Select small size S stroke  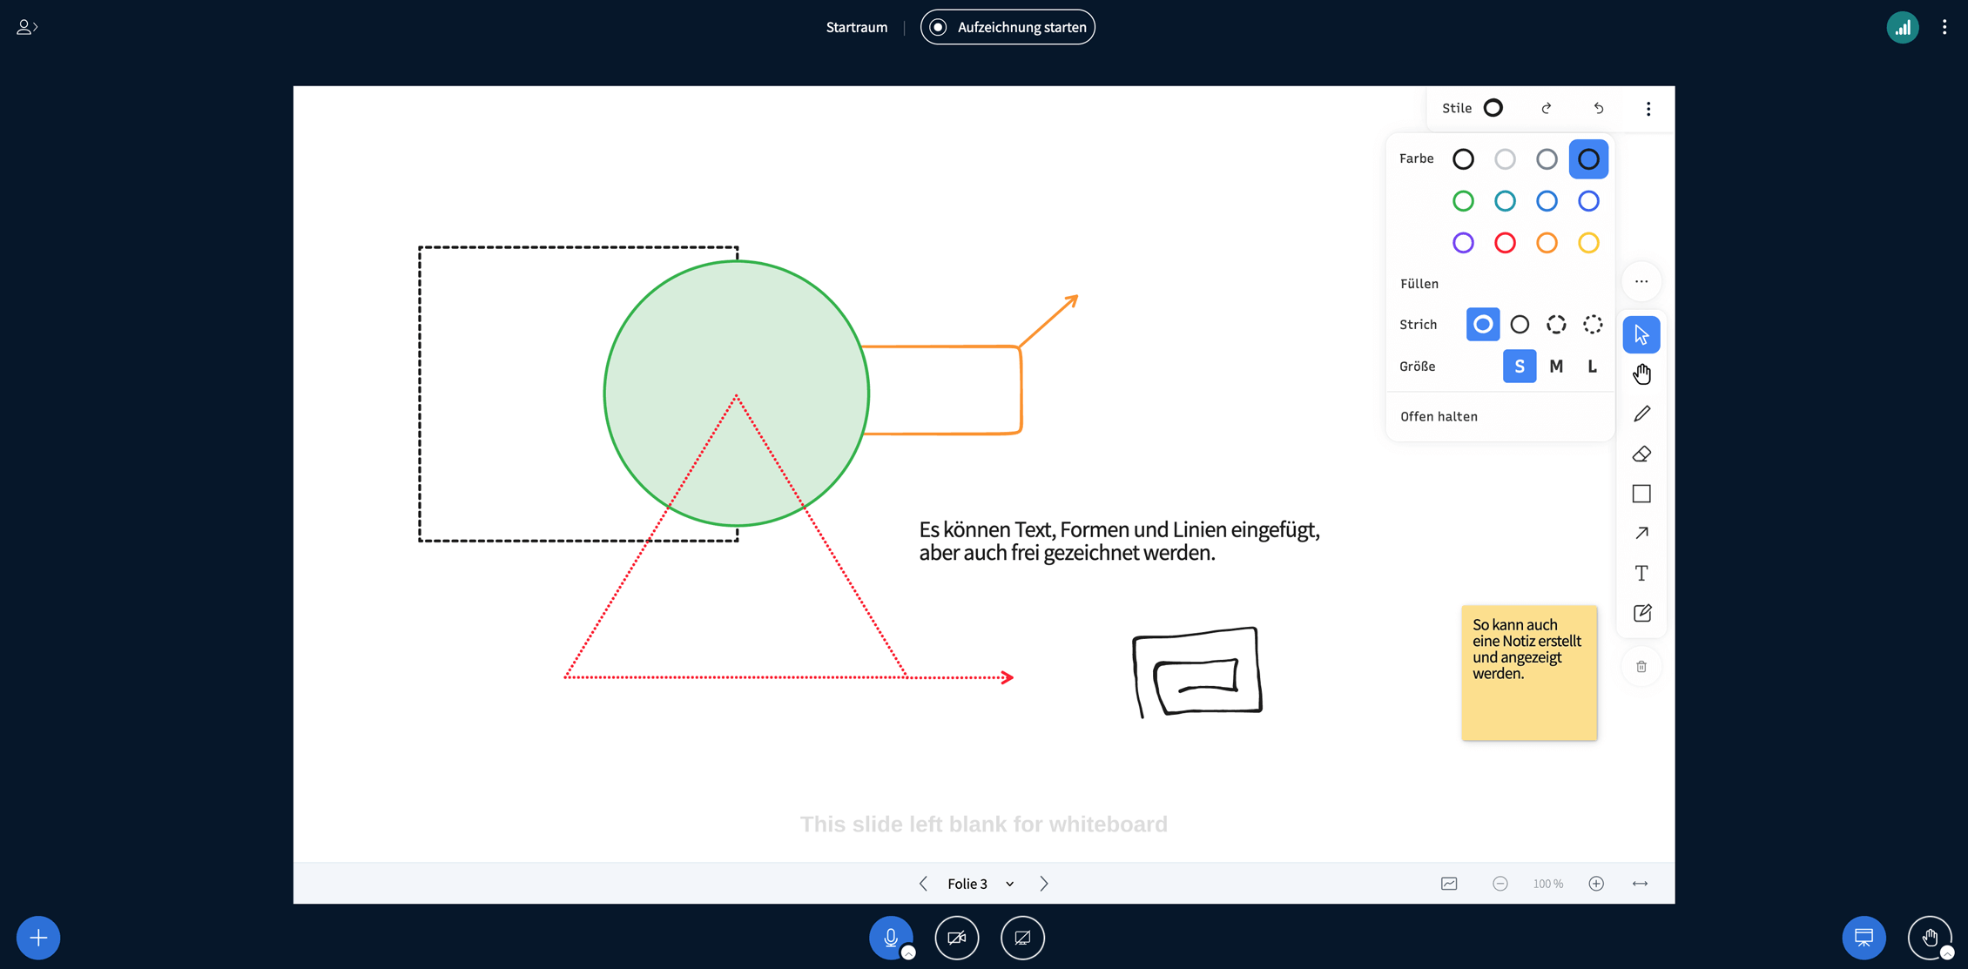(1519, 366)
